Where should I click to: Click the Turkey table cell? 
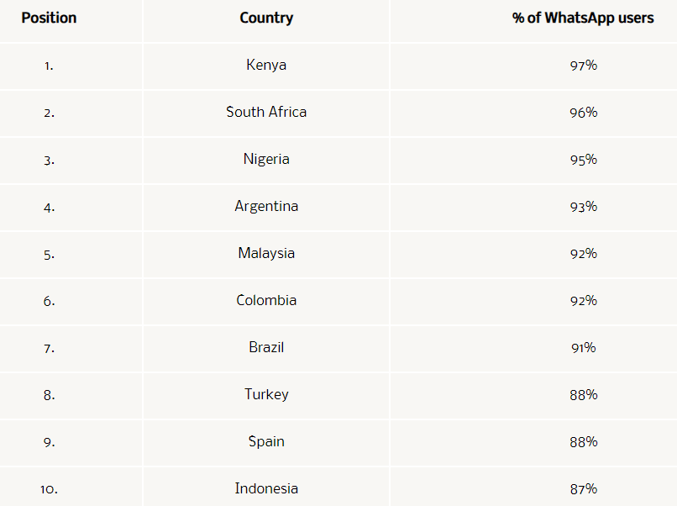pos(266,394)
